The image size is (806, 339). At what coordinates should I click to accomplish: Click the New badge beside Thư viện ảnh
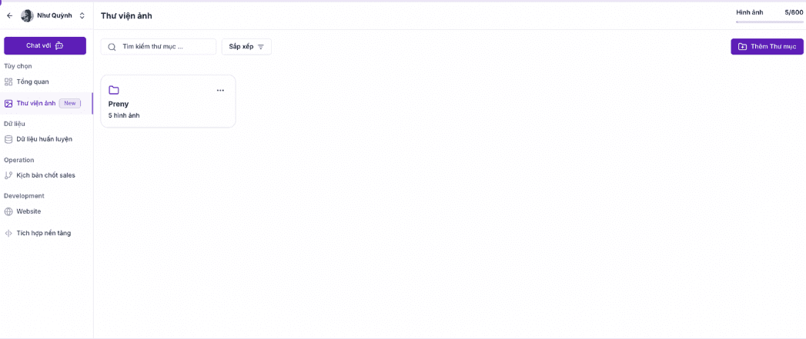pyautogui.click(x=70, y=103)
